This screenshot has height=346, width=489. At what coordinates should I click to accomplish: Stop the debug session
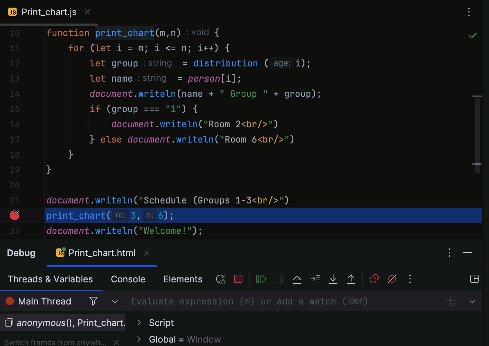point(238,279)
